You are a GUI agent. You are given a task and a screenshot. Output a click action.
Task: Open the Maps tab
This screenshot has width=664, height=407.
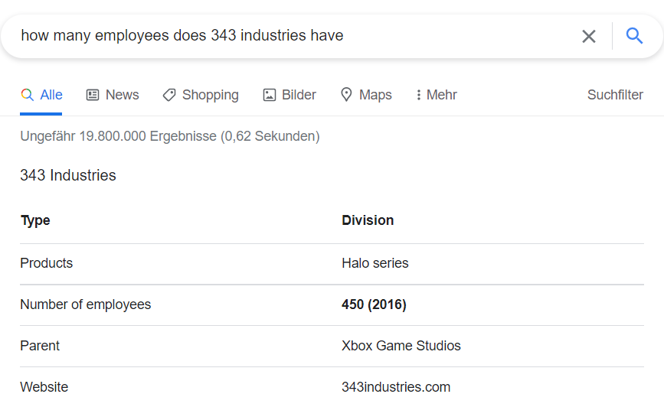(366, 95)
